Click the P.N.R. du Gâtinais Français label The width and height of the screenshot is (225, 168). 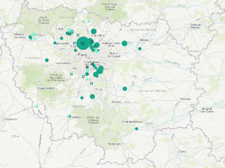tap(93, 120)
